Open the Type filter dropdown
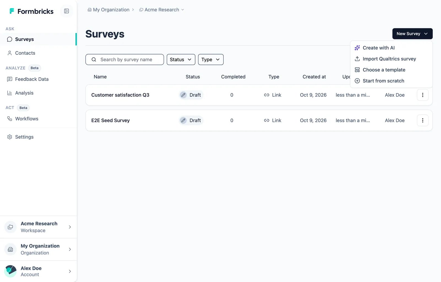 (x=211, y=59)
